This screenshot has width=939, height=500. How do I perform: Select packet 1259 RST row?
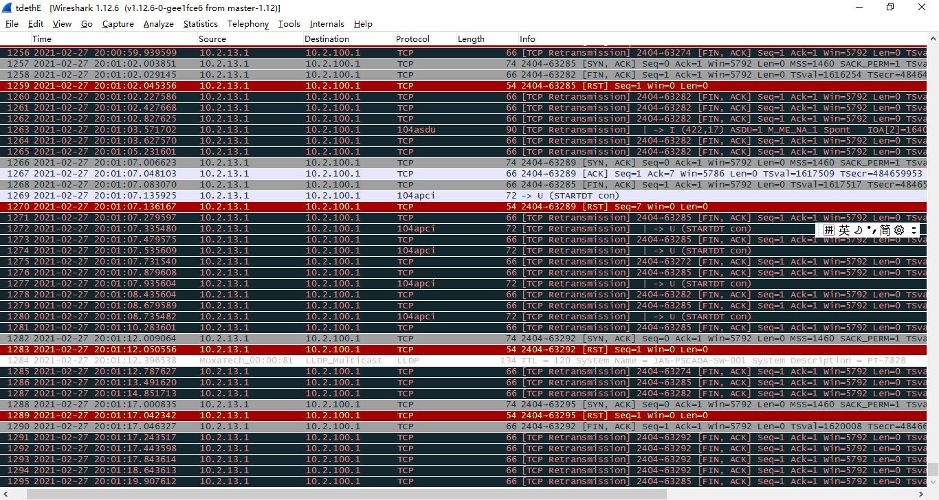[x=463, y=86]
